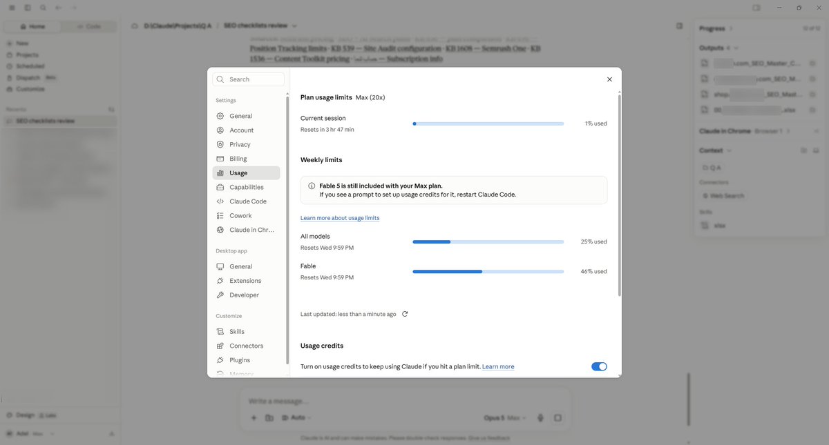Open Claude in Chr... item in settings sidebar
Image resolution: width=829 pixels, height=445 pixels.
[x=247, y=230]
